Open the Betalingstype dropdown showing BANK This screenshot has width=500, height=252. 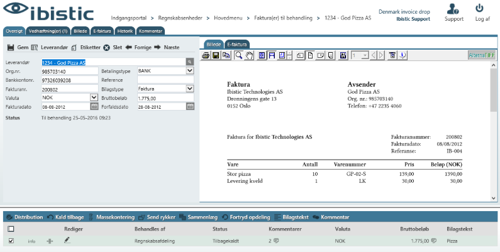165,71
